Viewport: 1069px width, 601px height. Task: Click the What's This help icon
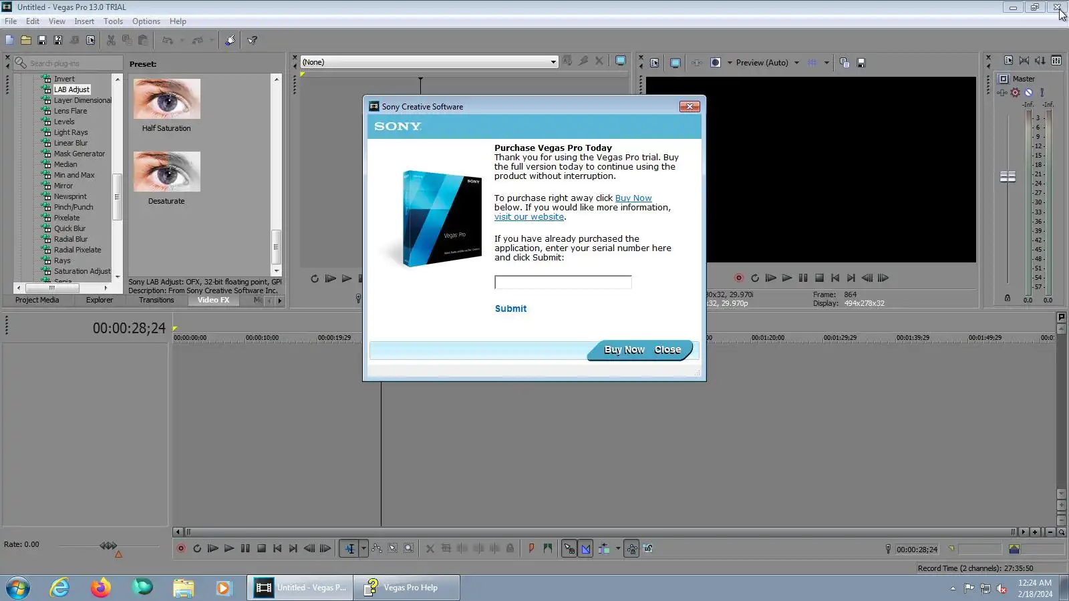coord(253,40)
